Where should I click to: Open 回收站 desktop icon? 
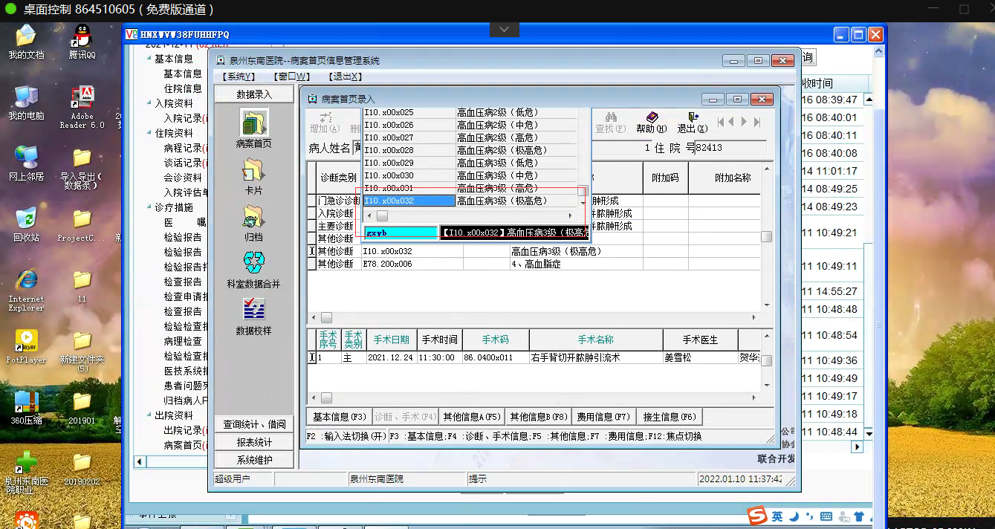coord(26,218)
